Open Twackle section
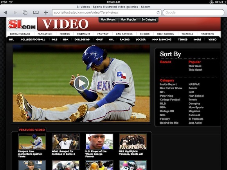227x170 pixels. click(x=187, y=34)
